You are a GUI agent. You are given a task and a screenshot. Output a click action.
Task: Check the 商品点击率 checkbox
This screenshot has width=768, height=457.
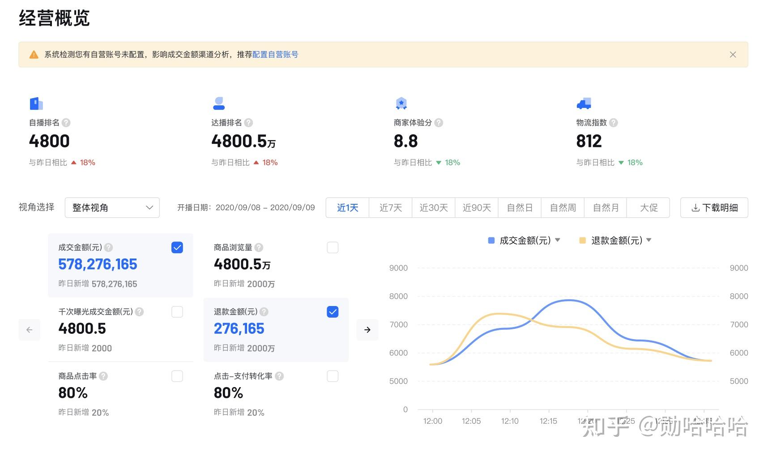coord(177,376)
